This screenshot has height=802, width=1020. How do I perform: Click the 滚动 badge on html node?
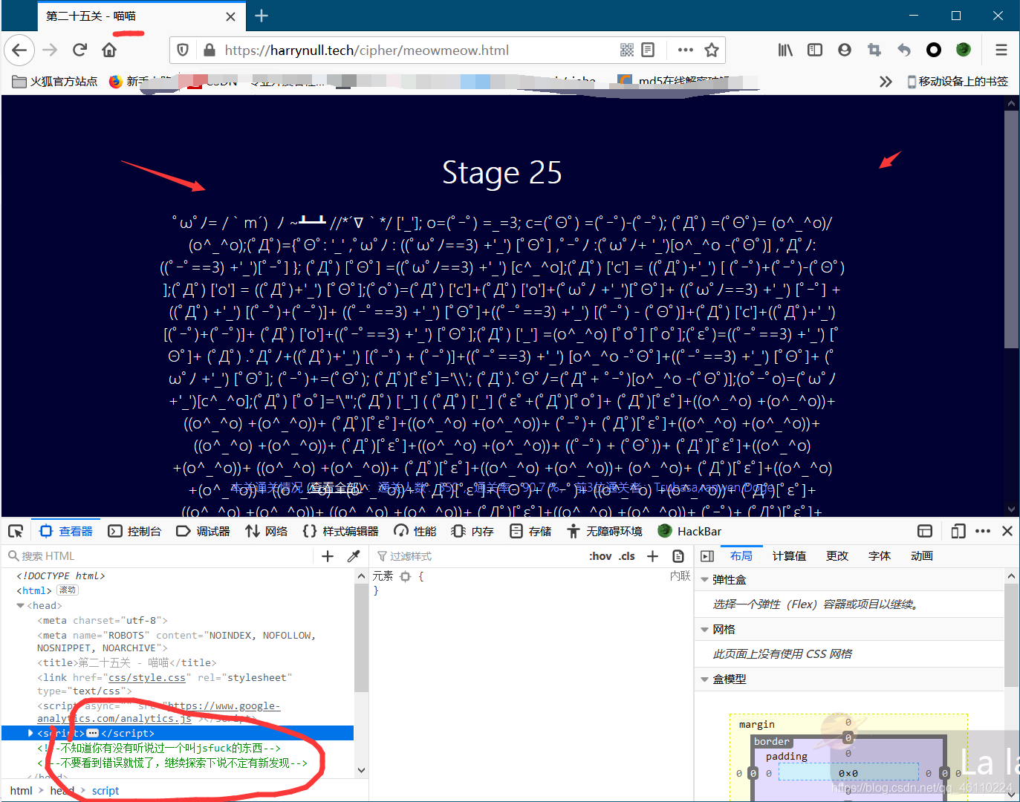pyautogui.click(x=68, y=590)
